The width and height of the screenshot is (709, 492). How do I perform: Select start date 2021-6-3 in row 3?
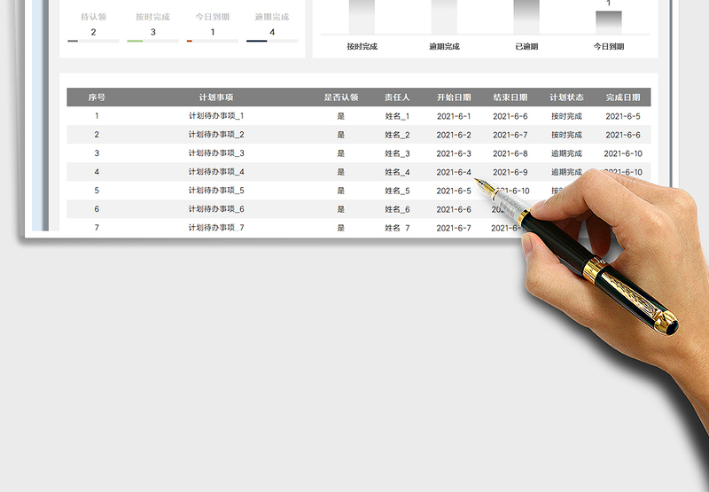pyautogui.click(x=454, y=153)
